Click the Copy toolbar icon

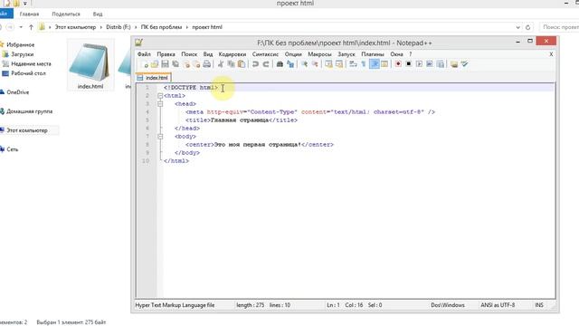pyautogui.click(x=232, y=64)
